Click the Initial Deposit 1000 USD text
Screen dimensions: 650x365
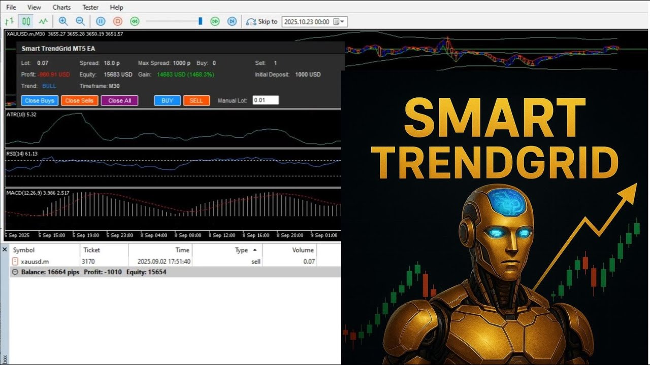point(288,75)
